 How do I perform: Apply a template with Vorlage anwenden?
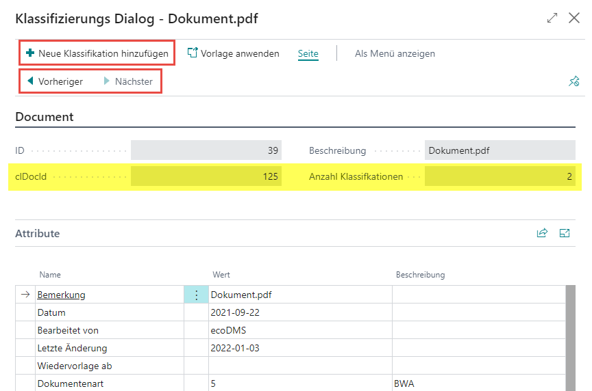pos(234,53)
